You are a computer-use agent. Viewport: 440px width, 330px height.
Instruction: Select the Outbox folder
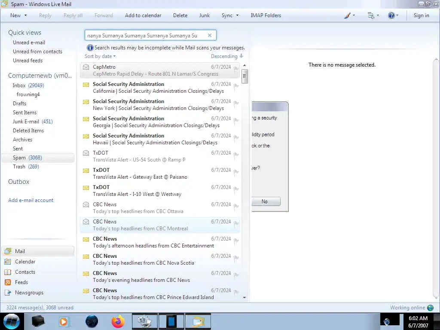point(18,182)
